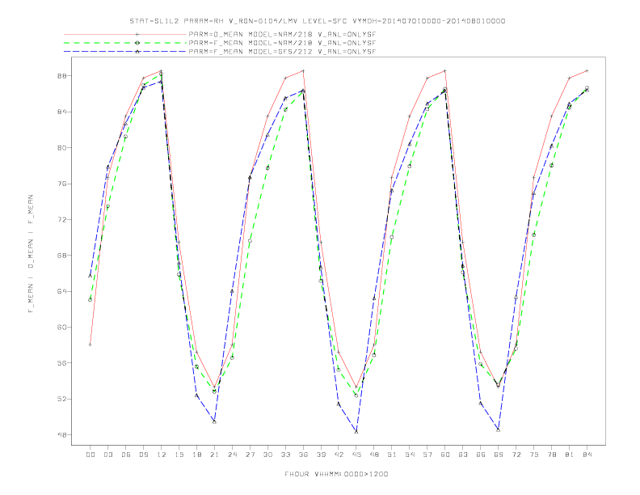Click the chart title starting STAT=SL1L2 PARAM=RH
The image size is (640, 495).
[317, 21]
